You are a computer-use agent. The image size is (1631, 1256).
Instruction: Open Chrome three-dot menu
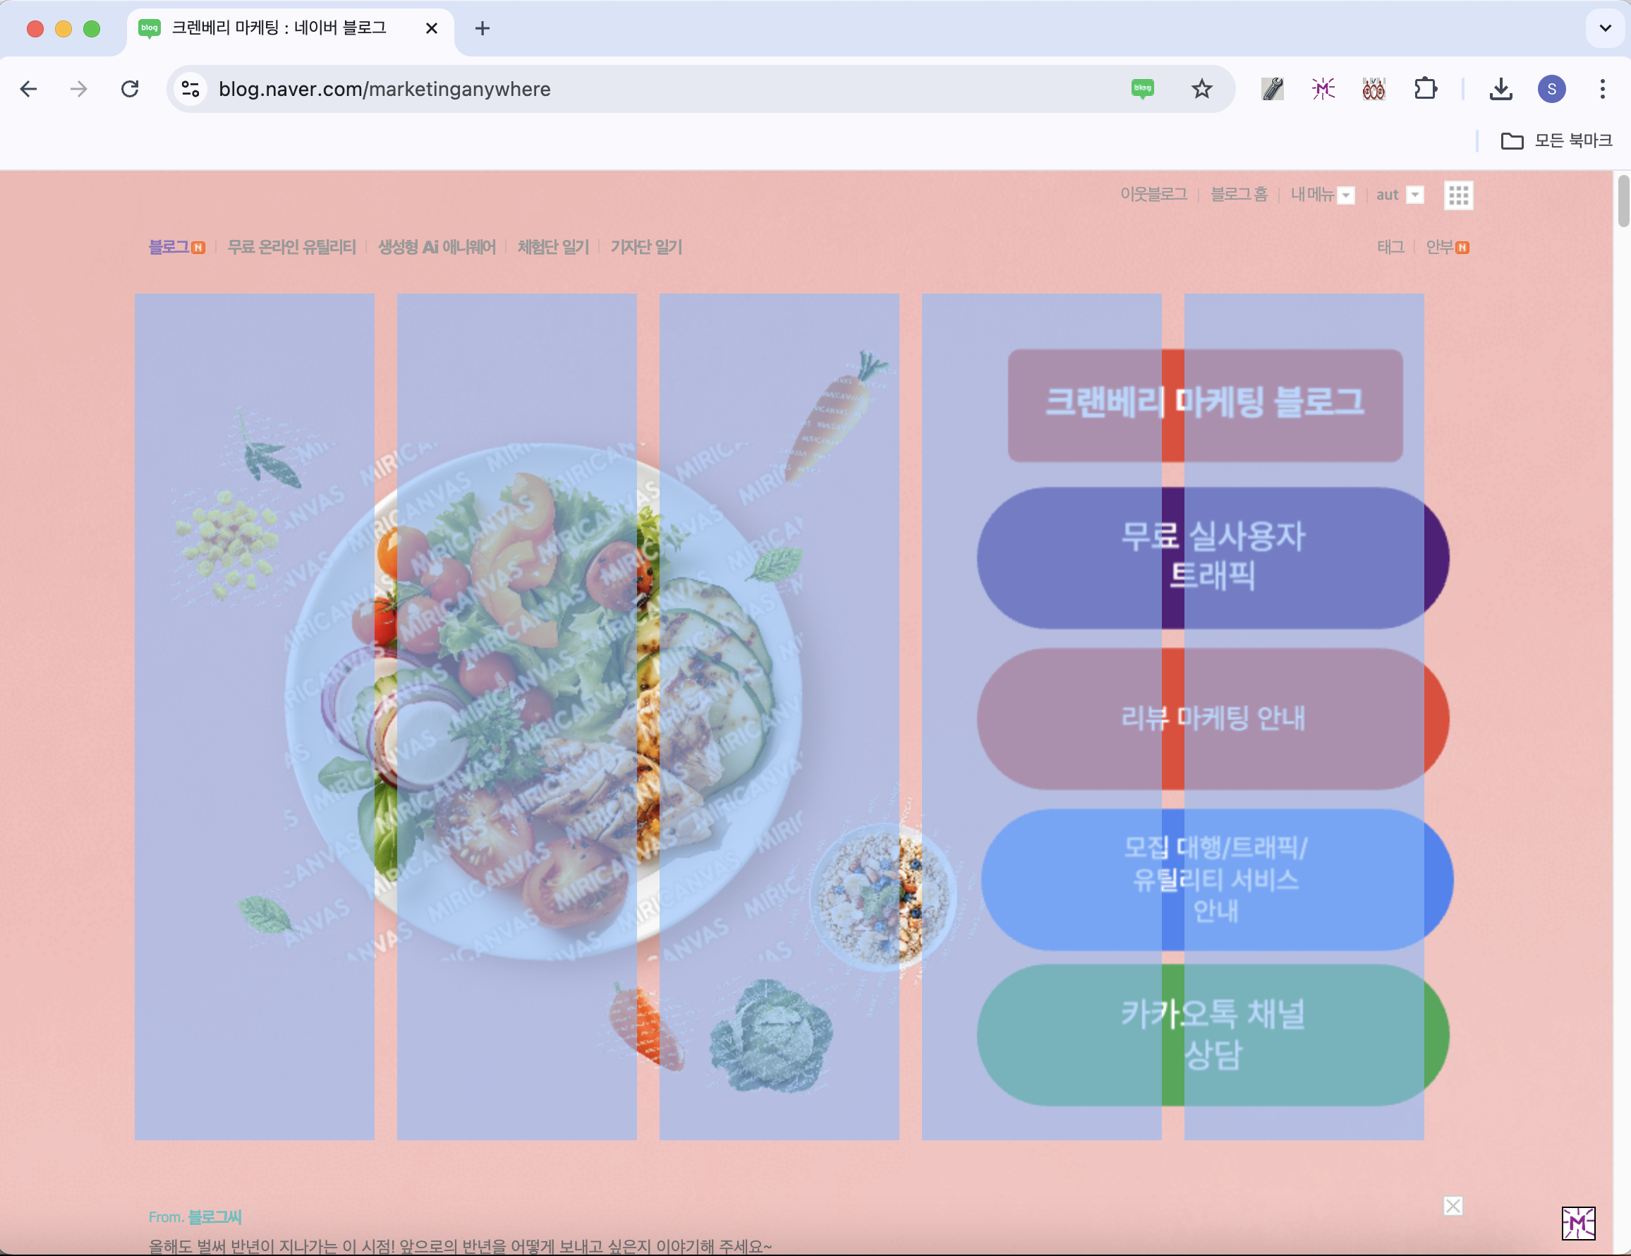[1602, 89]
